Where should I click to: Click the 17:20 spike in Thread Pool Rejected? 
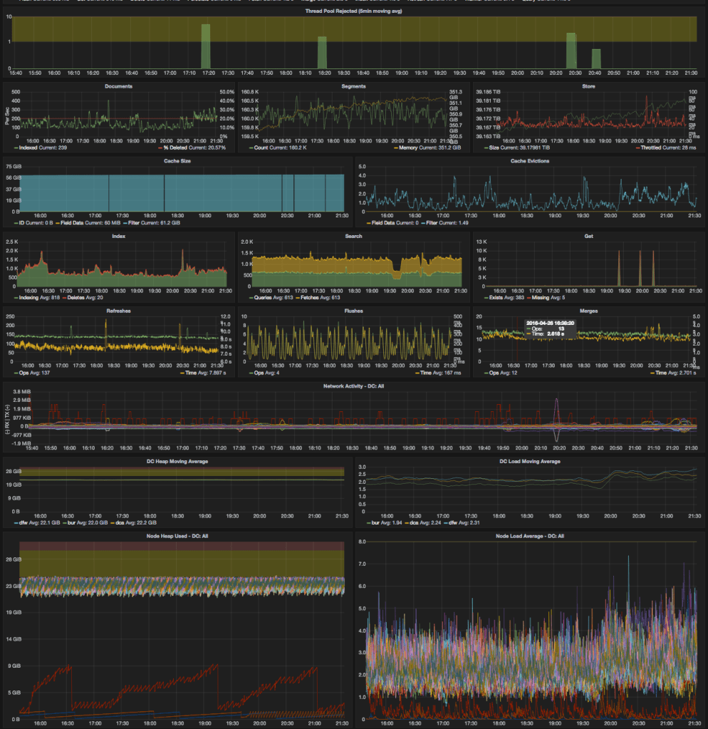pos(205,46)
